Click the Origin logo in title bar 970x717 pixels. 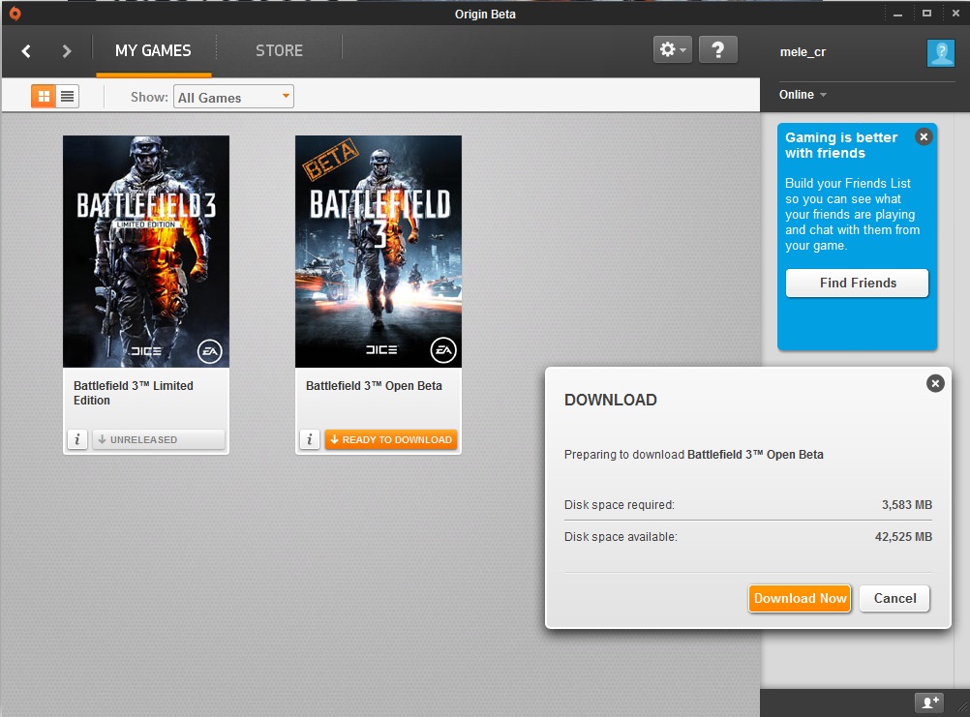click(14, 14)
